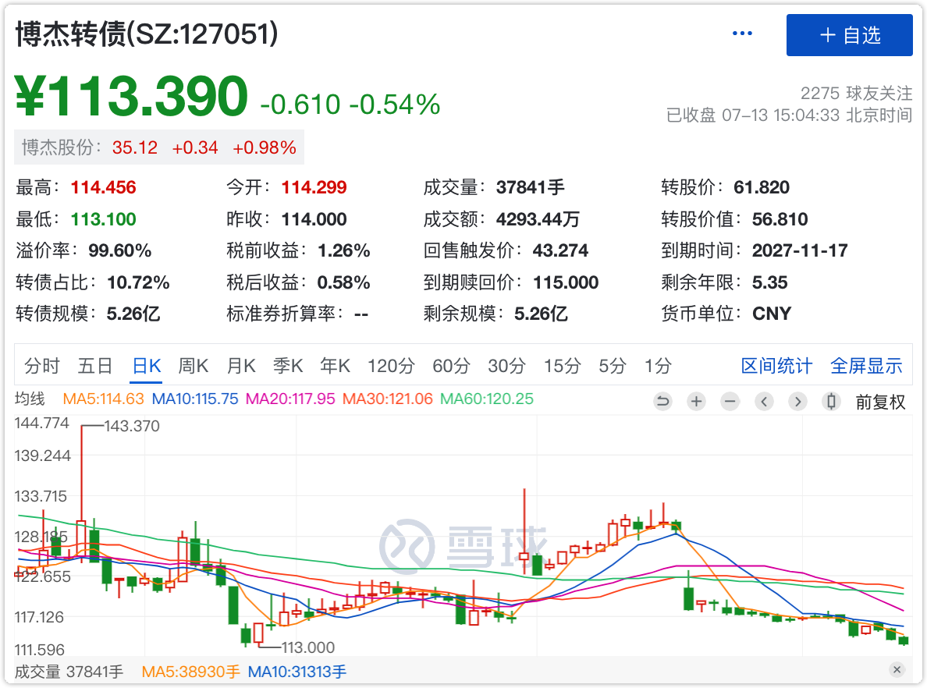Select the 周K weekly chart tab
The height and width of the screenshot is (688, 927).
tap(194, 366)
